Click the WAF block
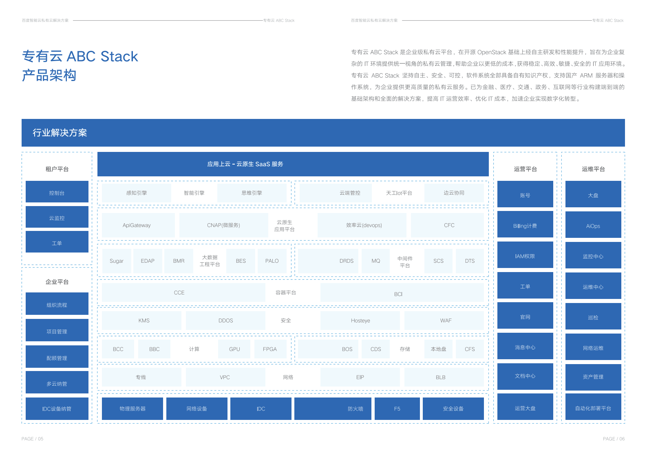Image resolution: width=647 pixels, height=459 pixels. click(x=444, y=321)
